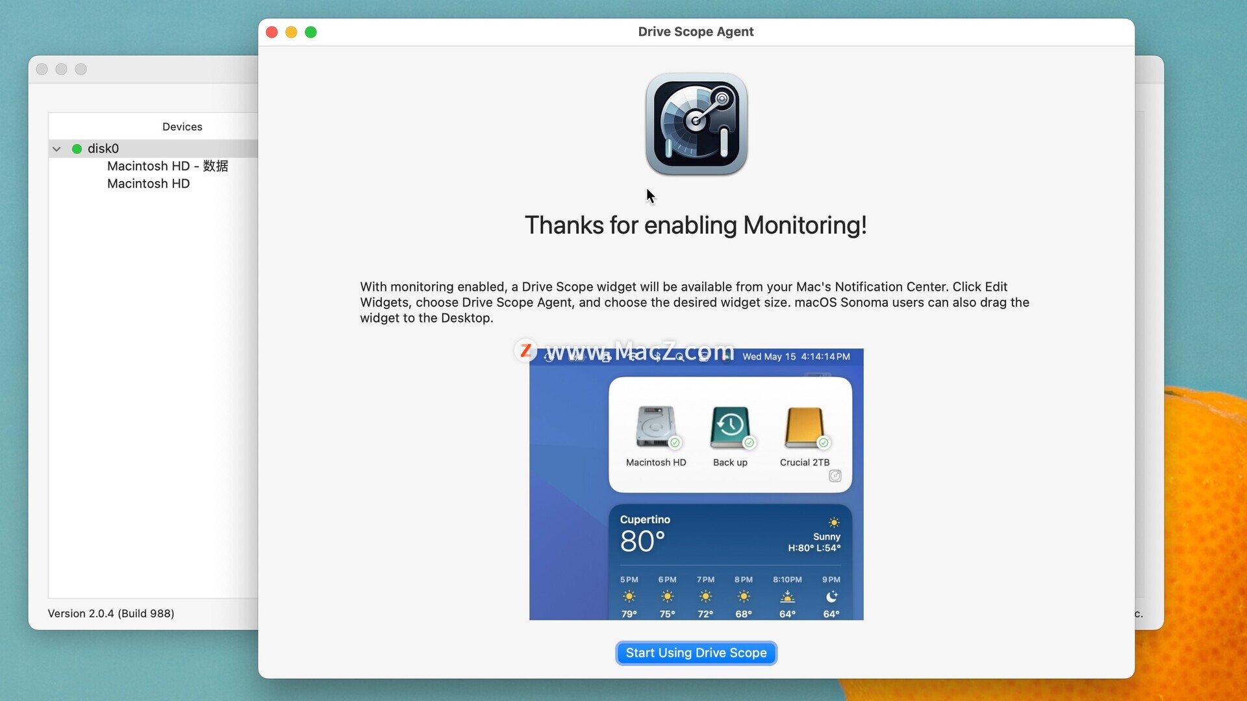The width and height of the screenshot is (1247, 701).
Task: Select the Macintosh HD - 数据 volume
Action: (x=167, y=166)
